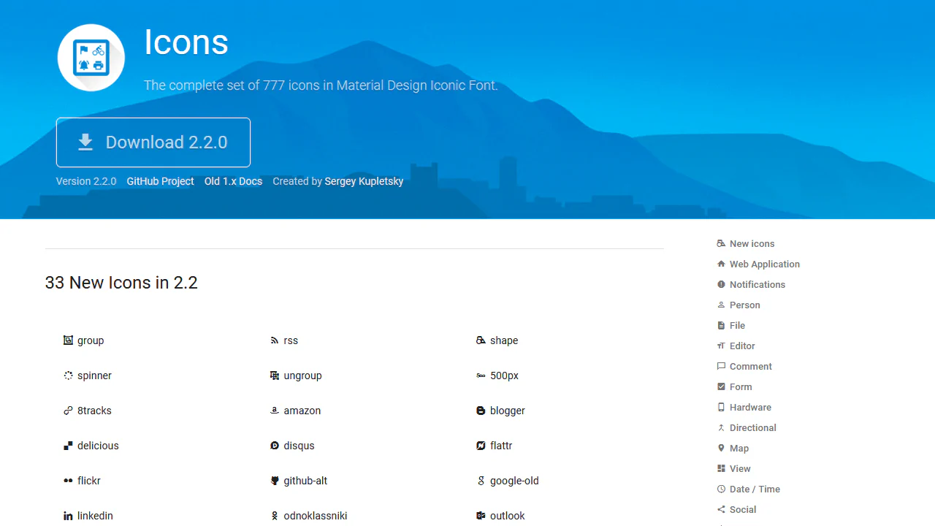Click the flickr icon
This screenshot has height=526, width=935.
[68, 481]
